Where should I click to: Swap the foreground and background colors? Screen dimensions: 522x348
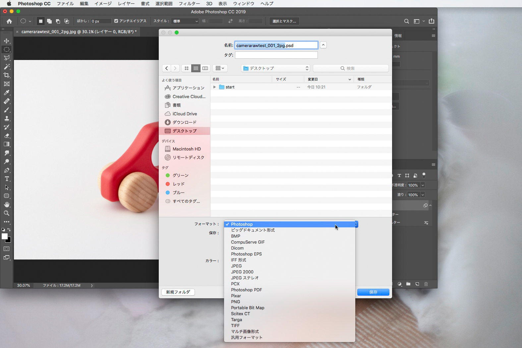coord(9,230)
